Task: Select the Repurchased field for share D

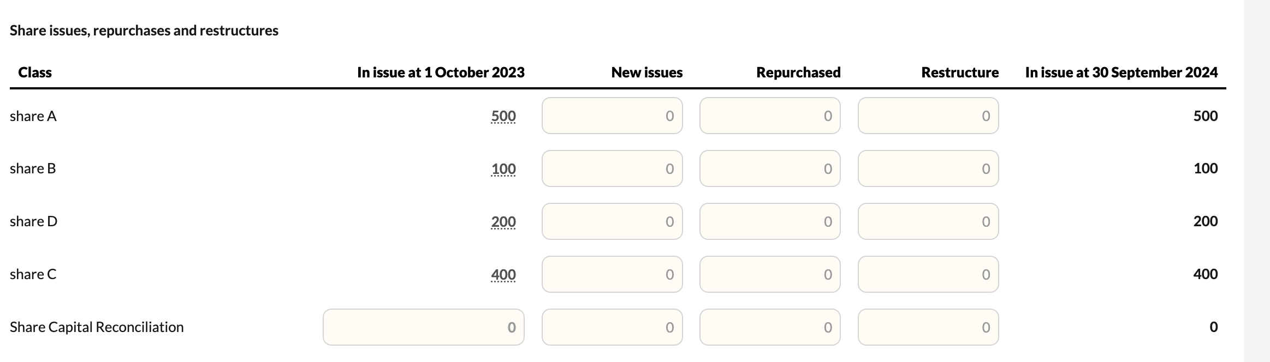Action: coord(770,221)
